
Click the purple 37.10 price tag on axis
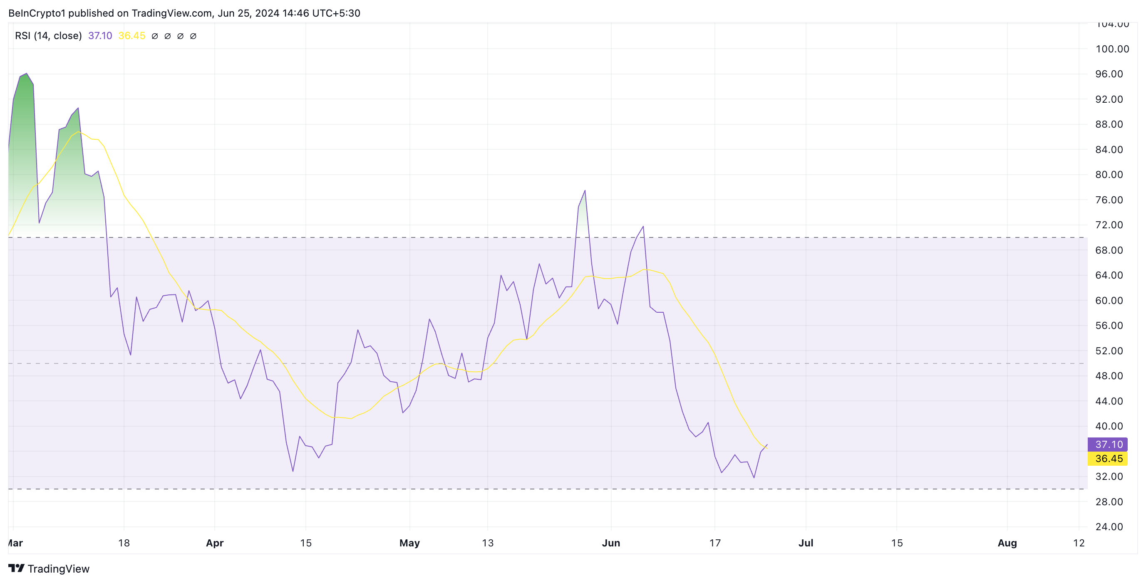pyautogui.click(x=1108, y=444)
